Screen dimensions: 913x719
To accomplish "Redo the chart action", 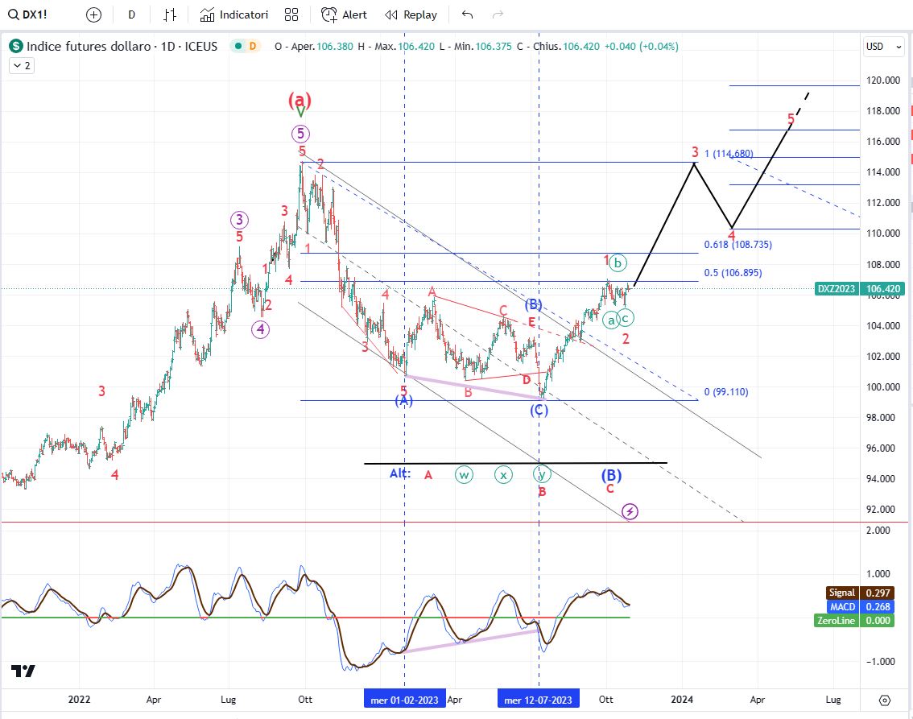I will tap(498, 14).
